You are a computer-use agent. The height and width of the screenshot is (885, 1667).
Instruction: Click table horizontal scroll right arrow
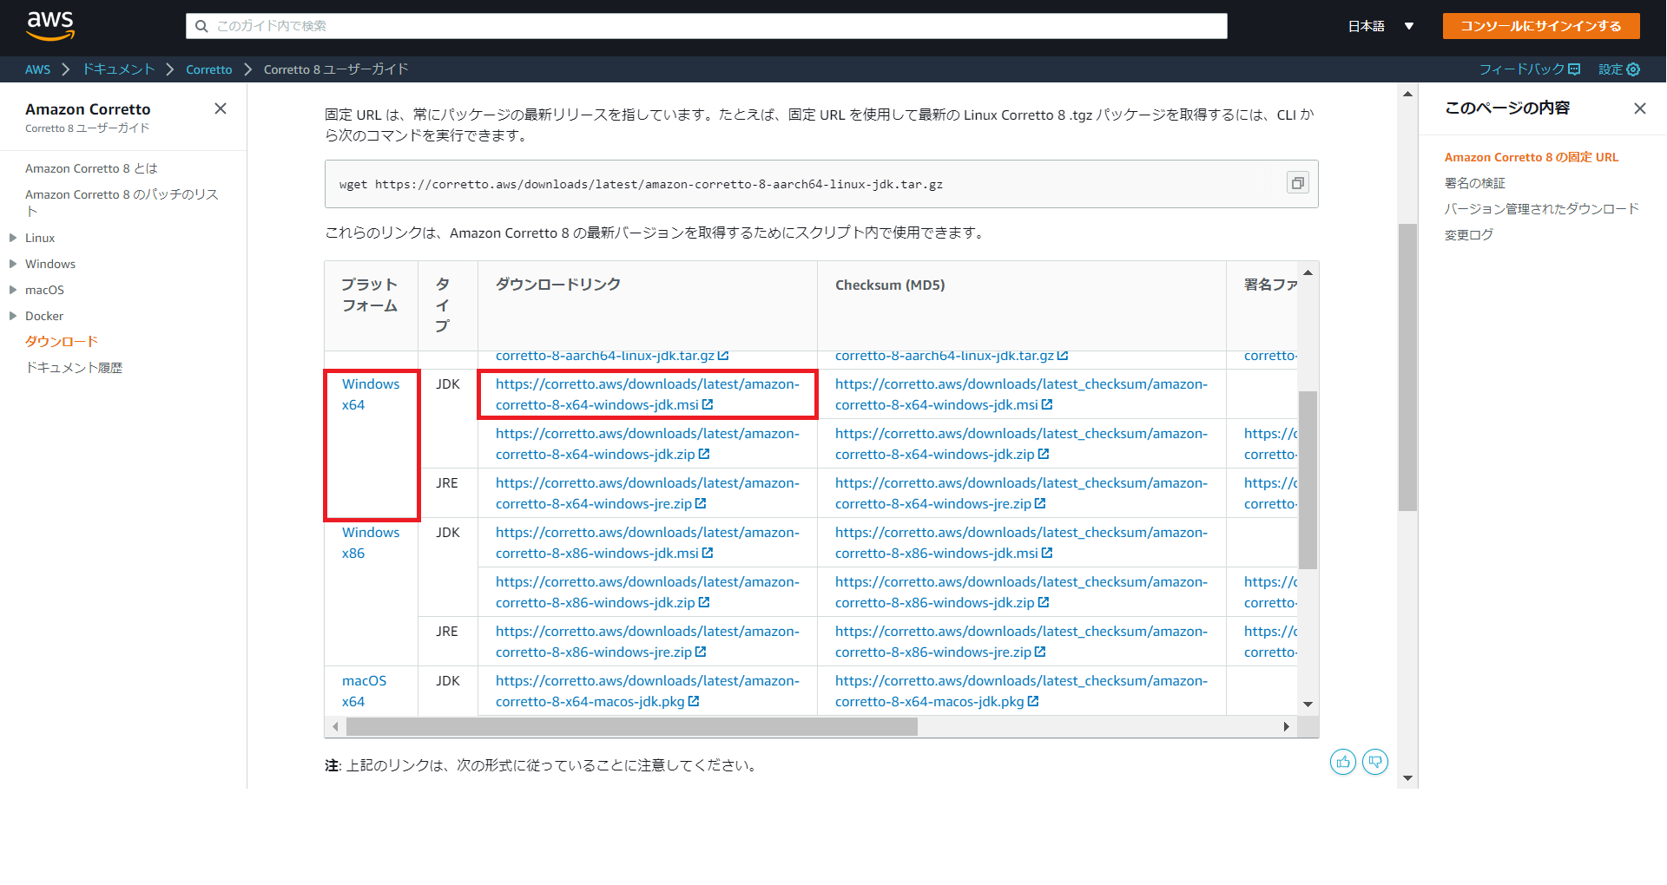[x=1286, y=727]
